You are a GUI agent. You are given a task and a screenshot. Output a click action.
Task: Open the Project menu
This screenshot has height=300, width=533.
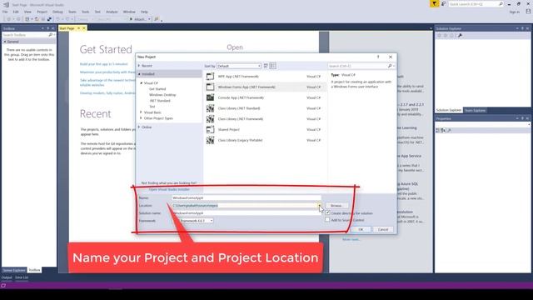42,12
